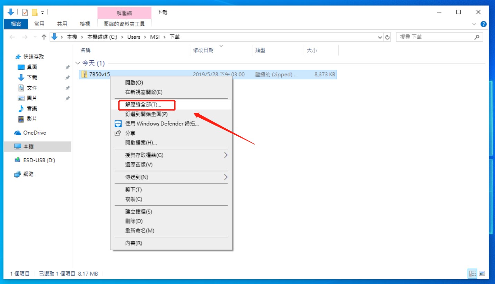Open the quick access toolbar customize arrow
This screenshot has height=284, width=495.
pos(42,13)
